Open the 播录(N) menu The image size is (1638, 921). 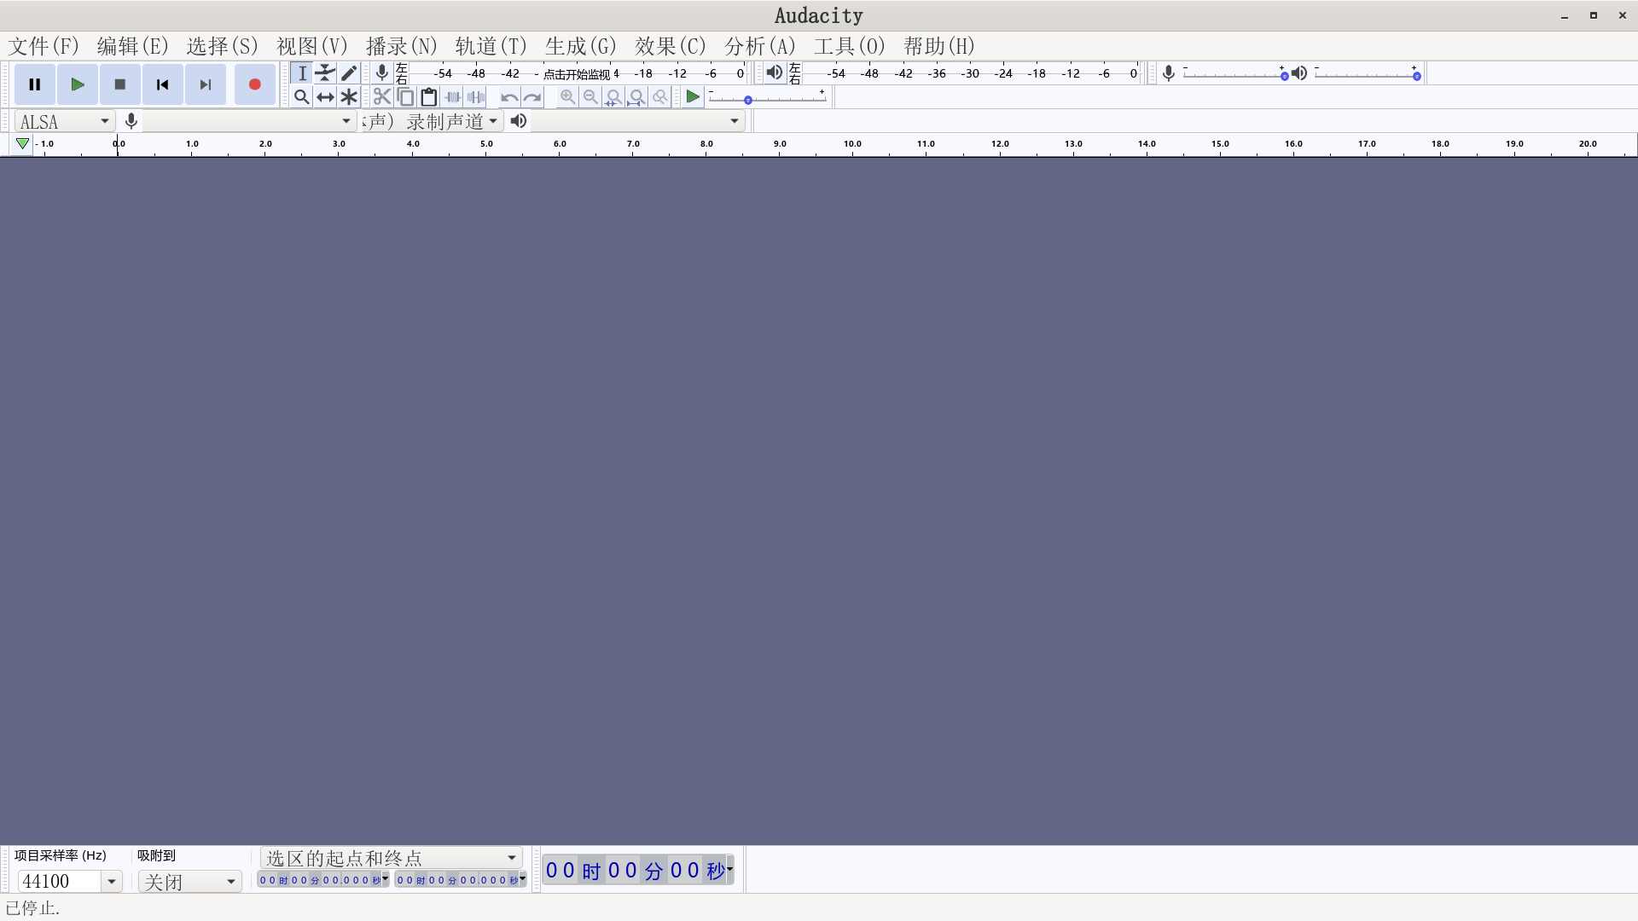pos(402,46)
